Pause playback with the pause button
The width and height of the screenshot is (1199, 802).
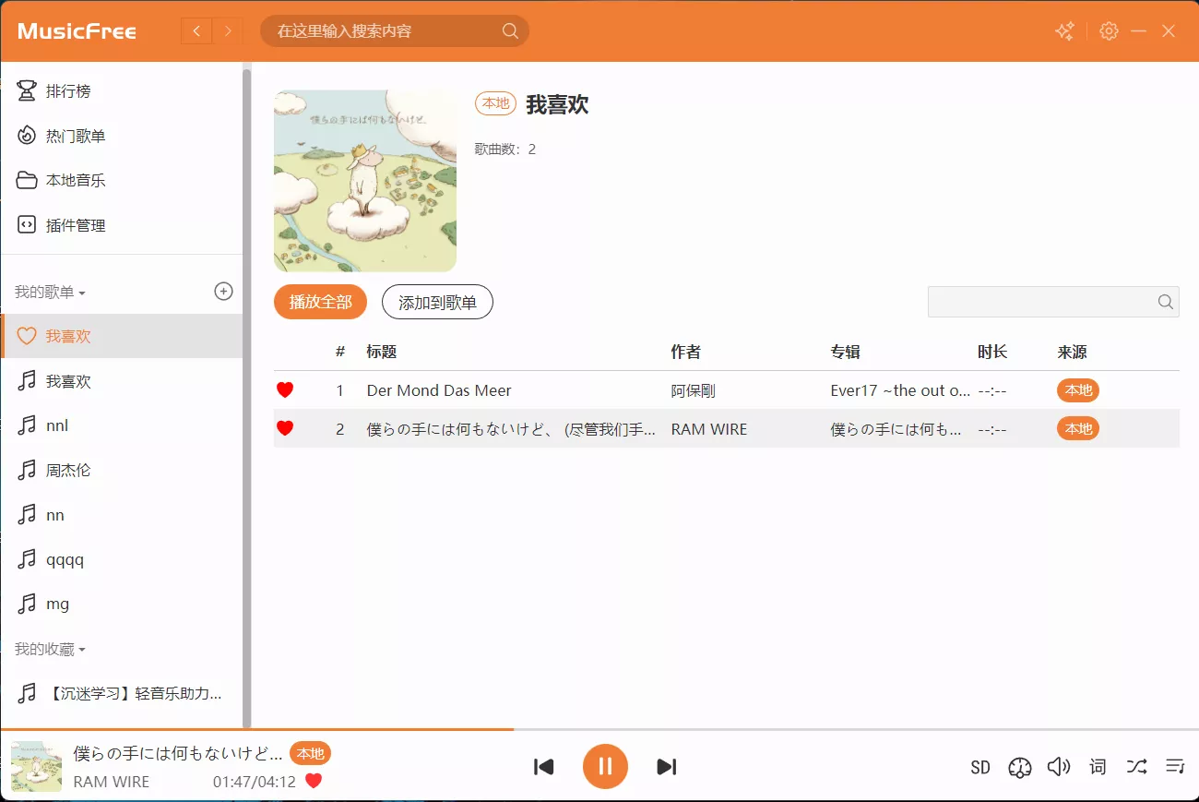tap(605, 767)
